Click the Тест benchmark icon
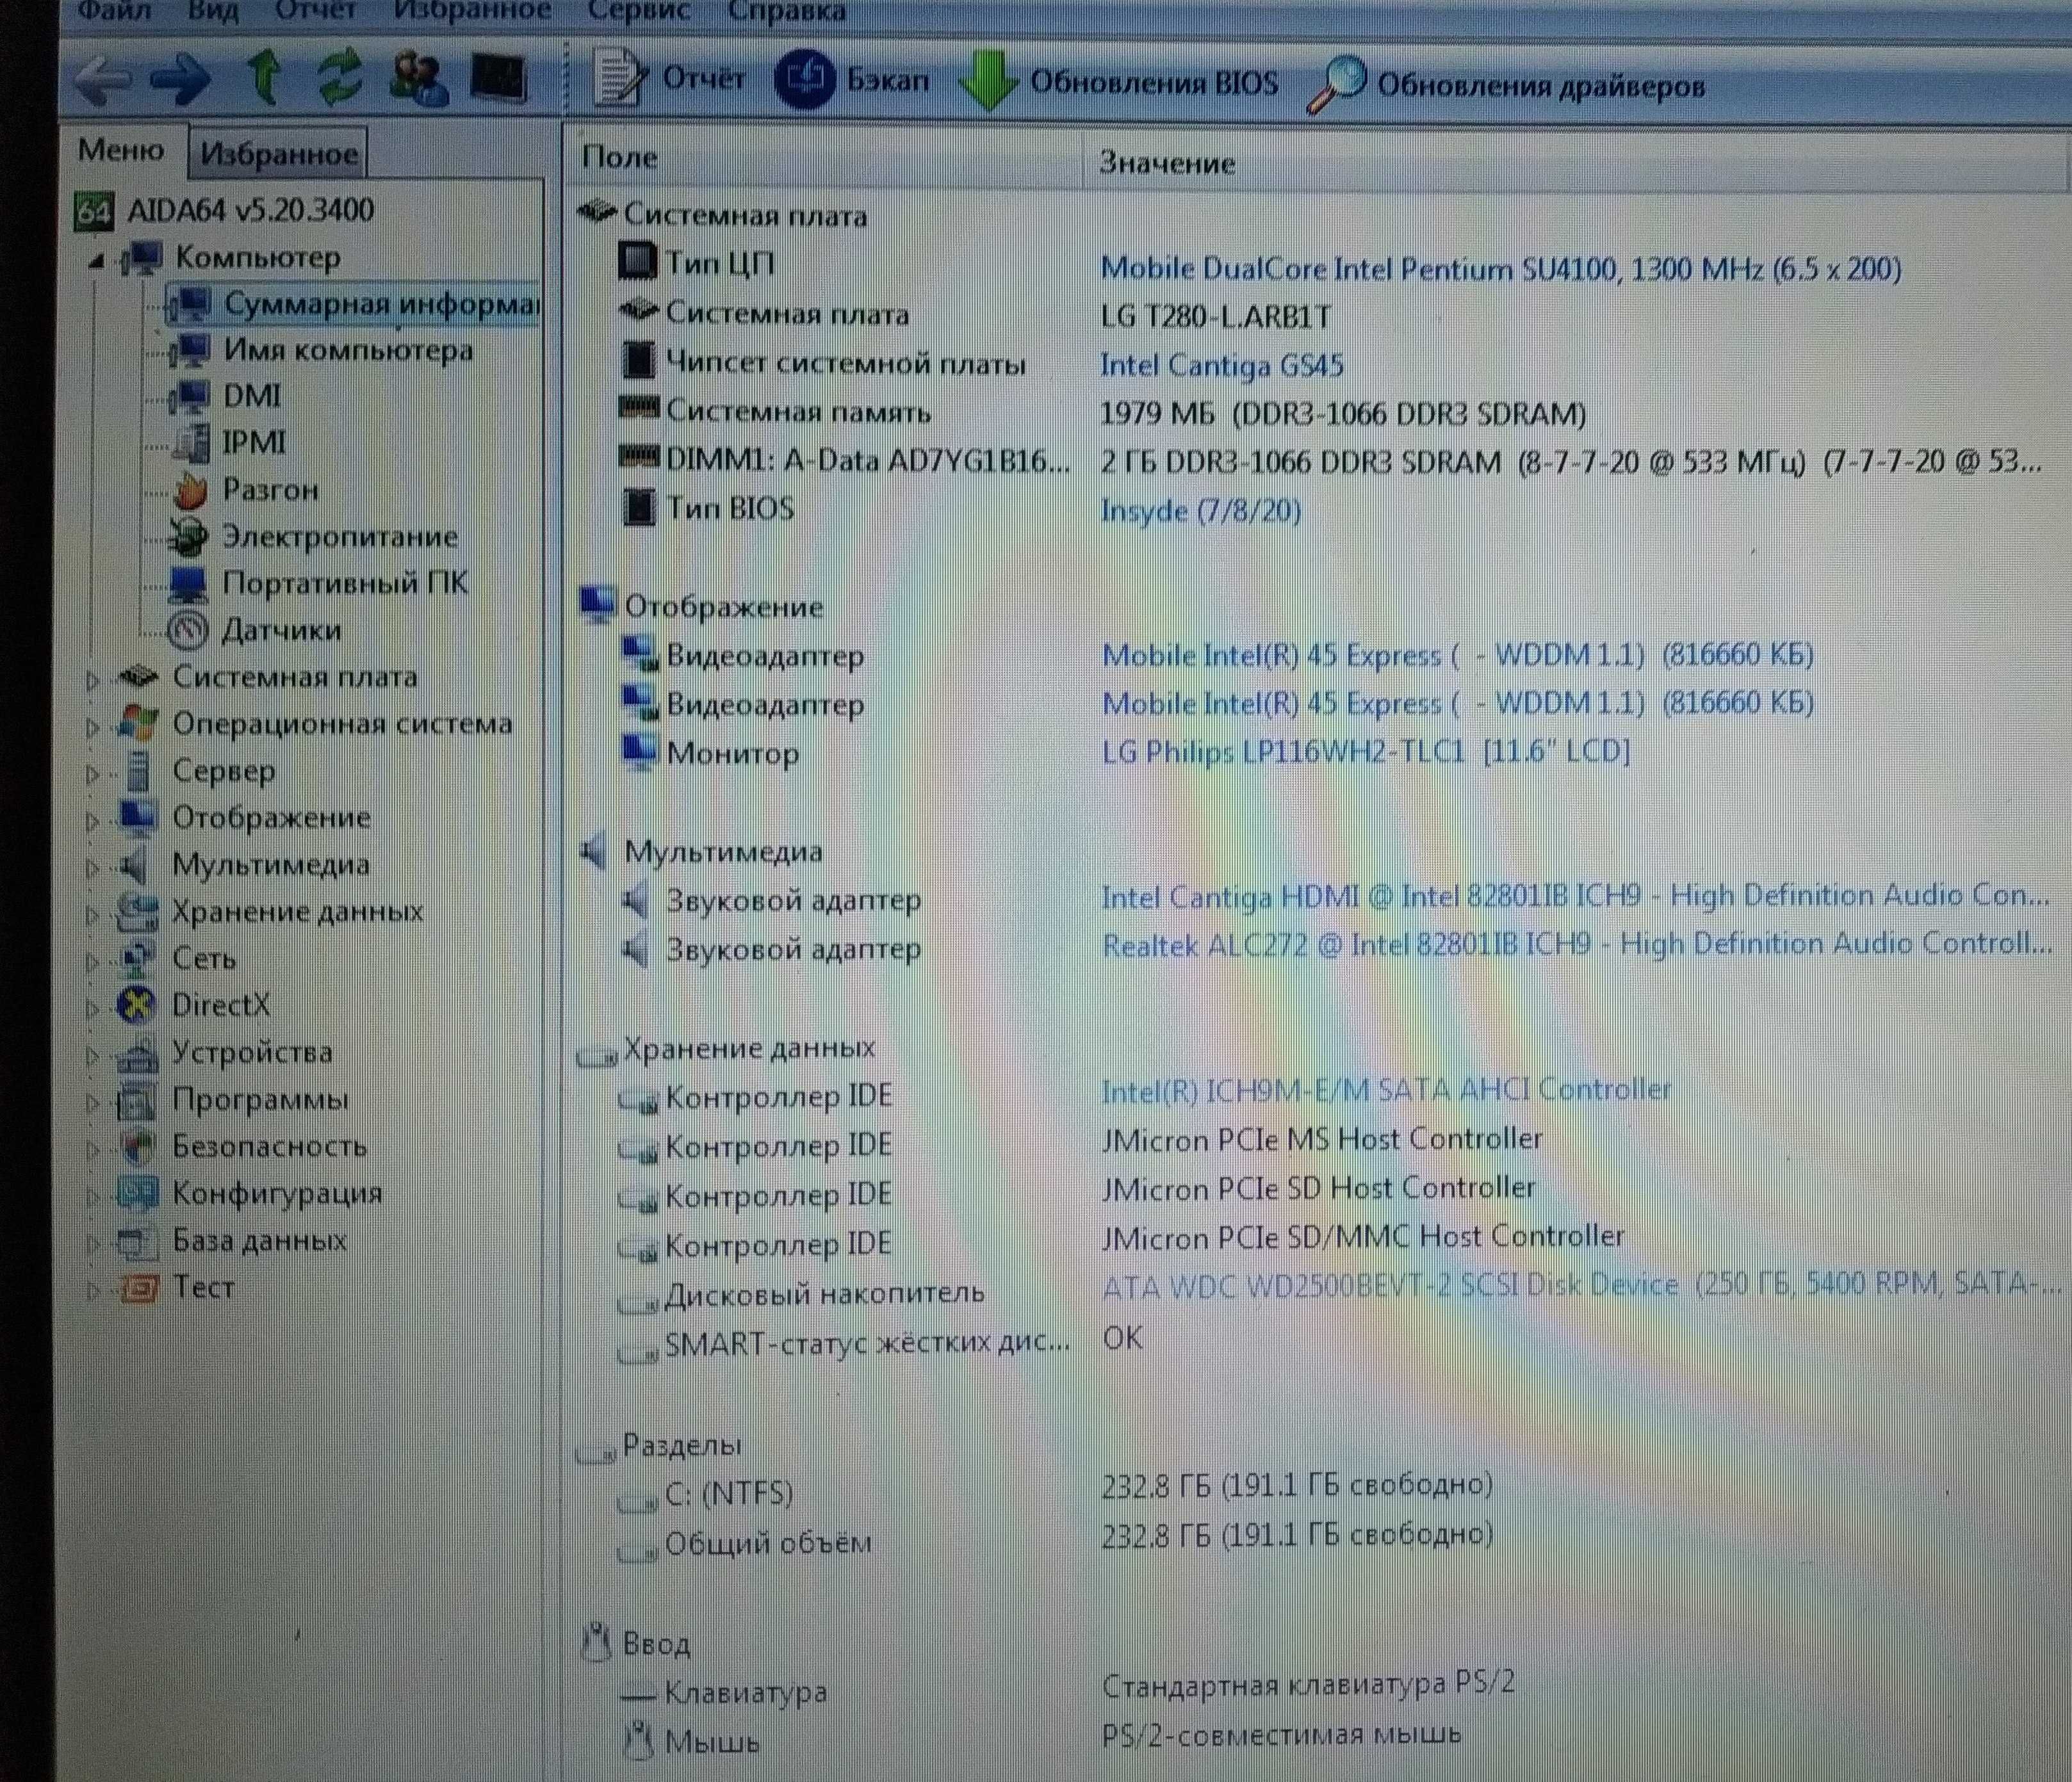 (x=139, y=1288)
